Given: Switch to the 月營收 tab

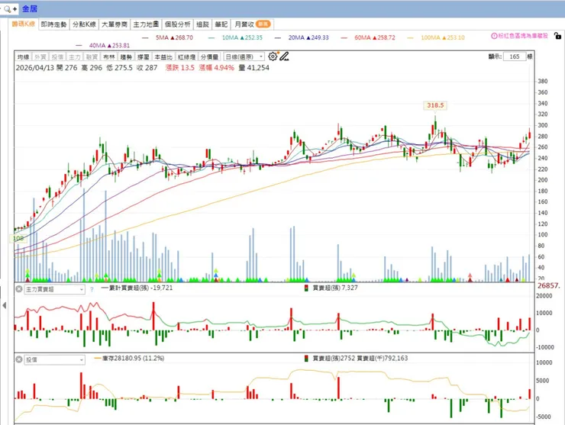Looking at the screenshot, I should coord(252,24).
